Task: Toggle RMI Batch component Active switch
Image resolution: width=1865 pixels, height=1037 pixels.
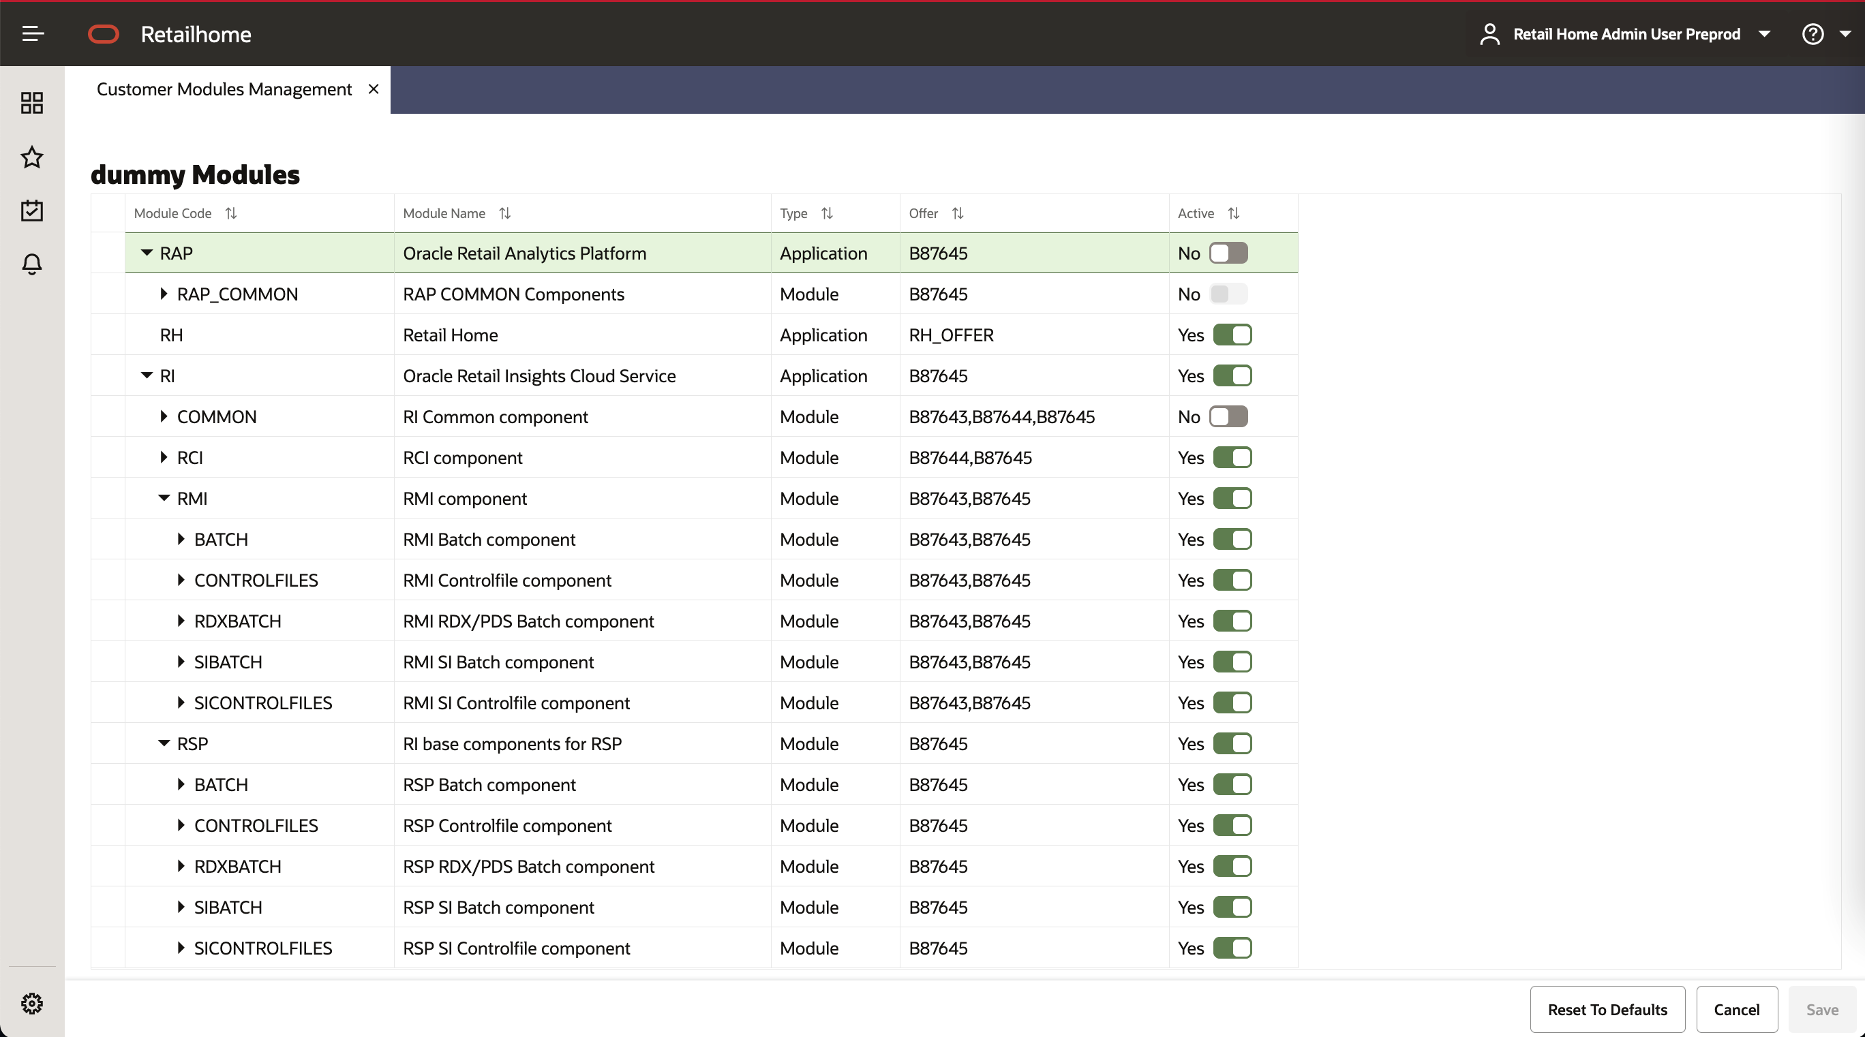Action: pyautogui.click(x=1233, y=540)
